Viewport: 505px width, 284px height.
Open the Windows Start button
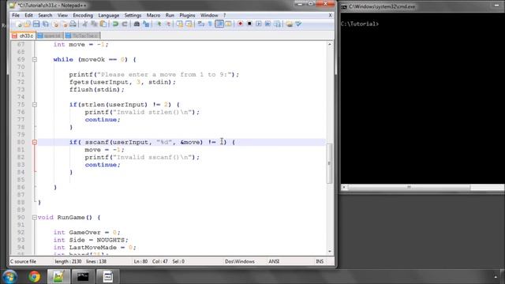point(9,277)
